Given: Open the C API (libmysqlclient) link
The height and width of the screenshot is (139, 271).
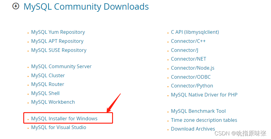Looking at the screenshot, I should click(195, 32).
